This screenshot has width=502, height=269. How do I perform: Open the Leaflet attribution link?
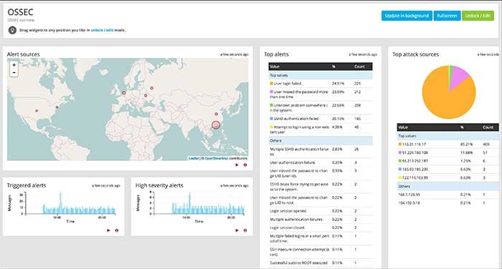[x=194, y=158]
